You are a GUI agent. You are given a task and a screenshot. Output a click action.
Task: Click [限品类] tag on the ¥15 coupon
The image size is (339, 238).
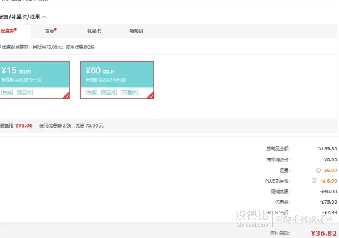click(x=24, y=93)
